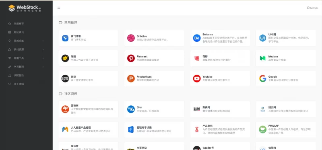
Task: Open the 优阁网 card title
Action: (272, 148)
